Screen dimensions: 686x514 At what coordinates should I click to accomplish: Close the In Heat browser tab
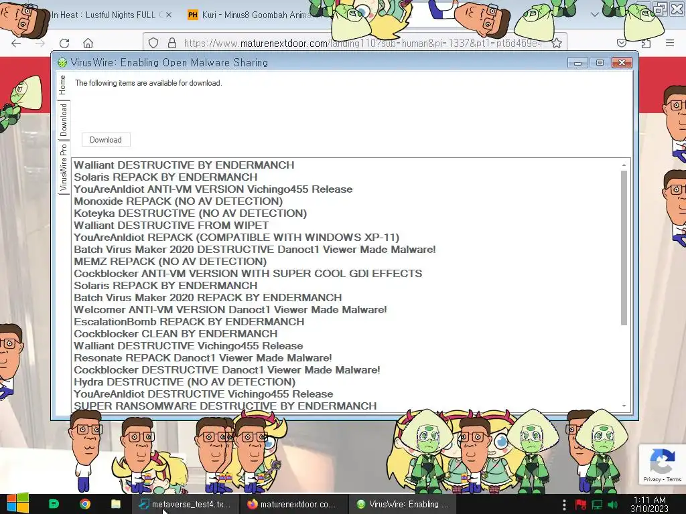168,15
